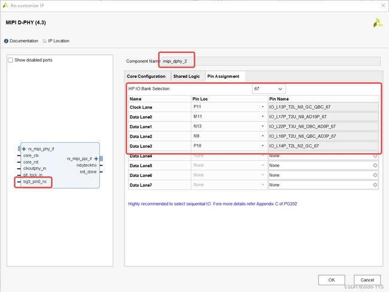
Task: Open the HP IO Bank Selection dropdown
Action: click(269, 89)
